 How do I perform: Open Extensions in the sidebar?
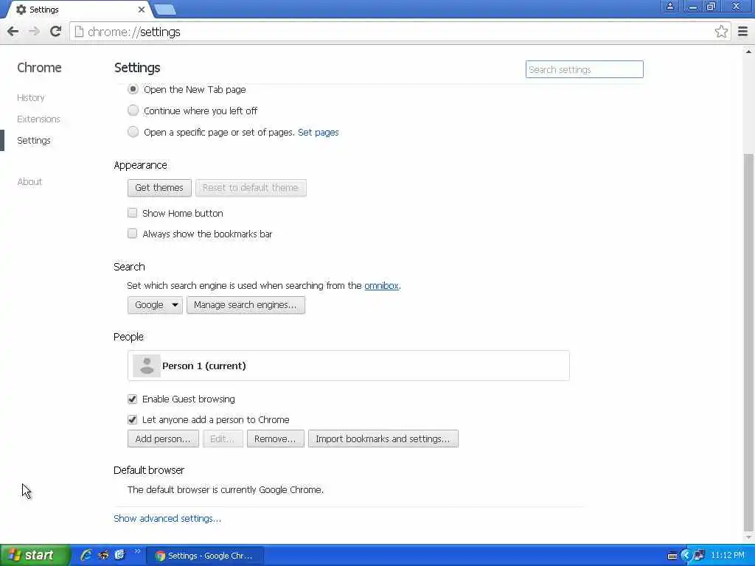click(x=38, y=119)
